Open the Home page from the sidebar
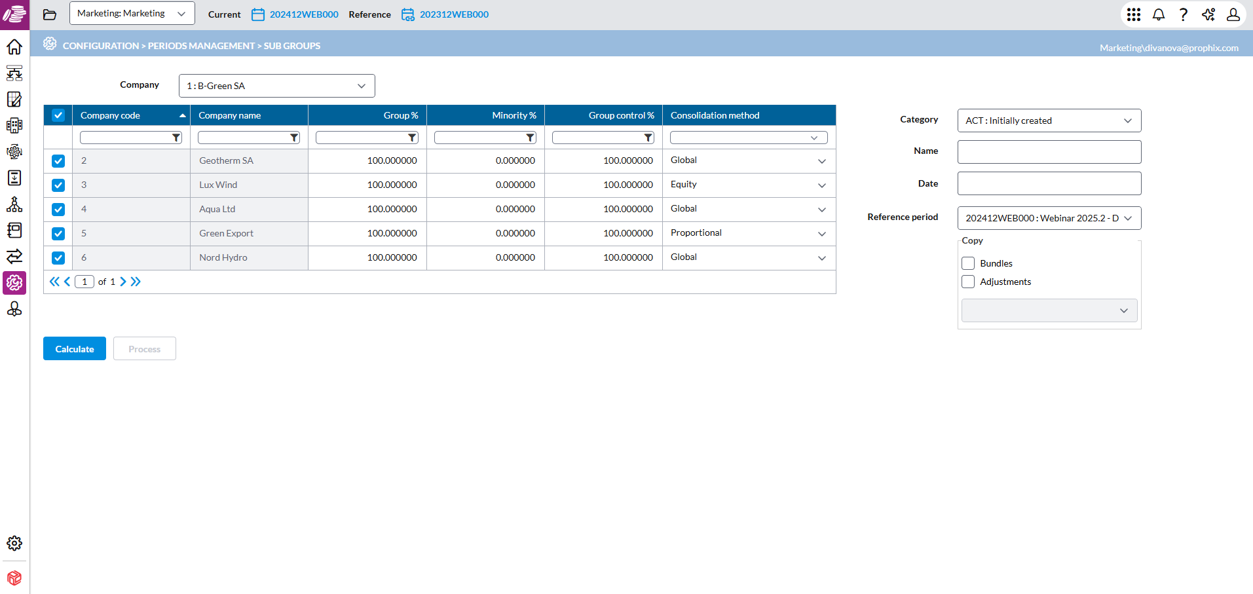Viewport: 1253px width, 594px height. click(14, 46)
